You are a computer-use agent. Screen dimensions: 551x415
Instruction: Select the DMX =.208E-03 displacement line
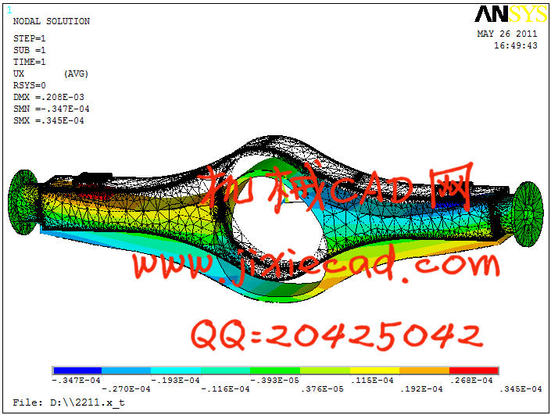pos(48,98)
